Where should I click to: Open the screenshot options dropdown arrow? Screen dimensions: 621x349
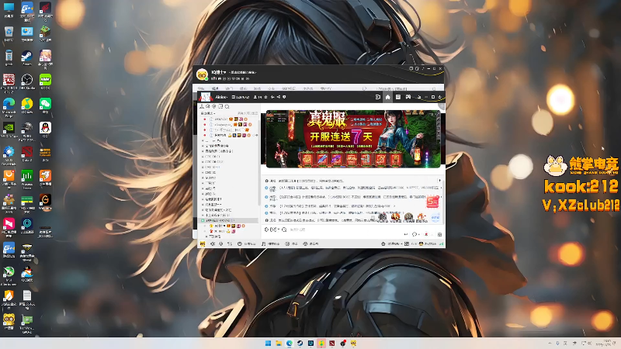(279, 230)
